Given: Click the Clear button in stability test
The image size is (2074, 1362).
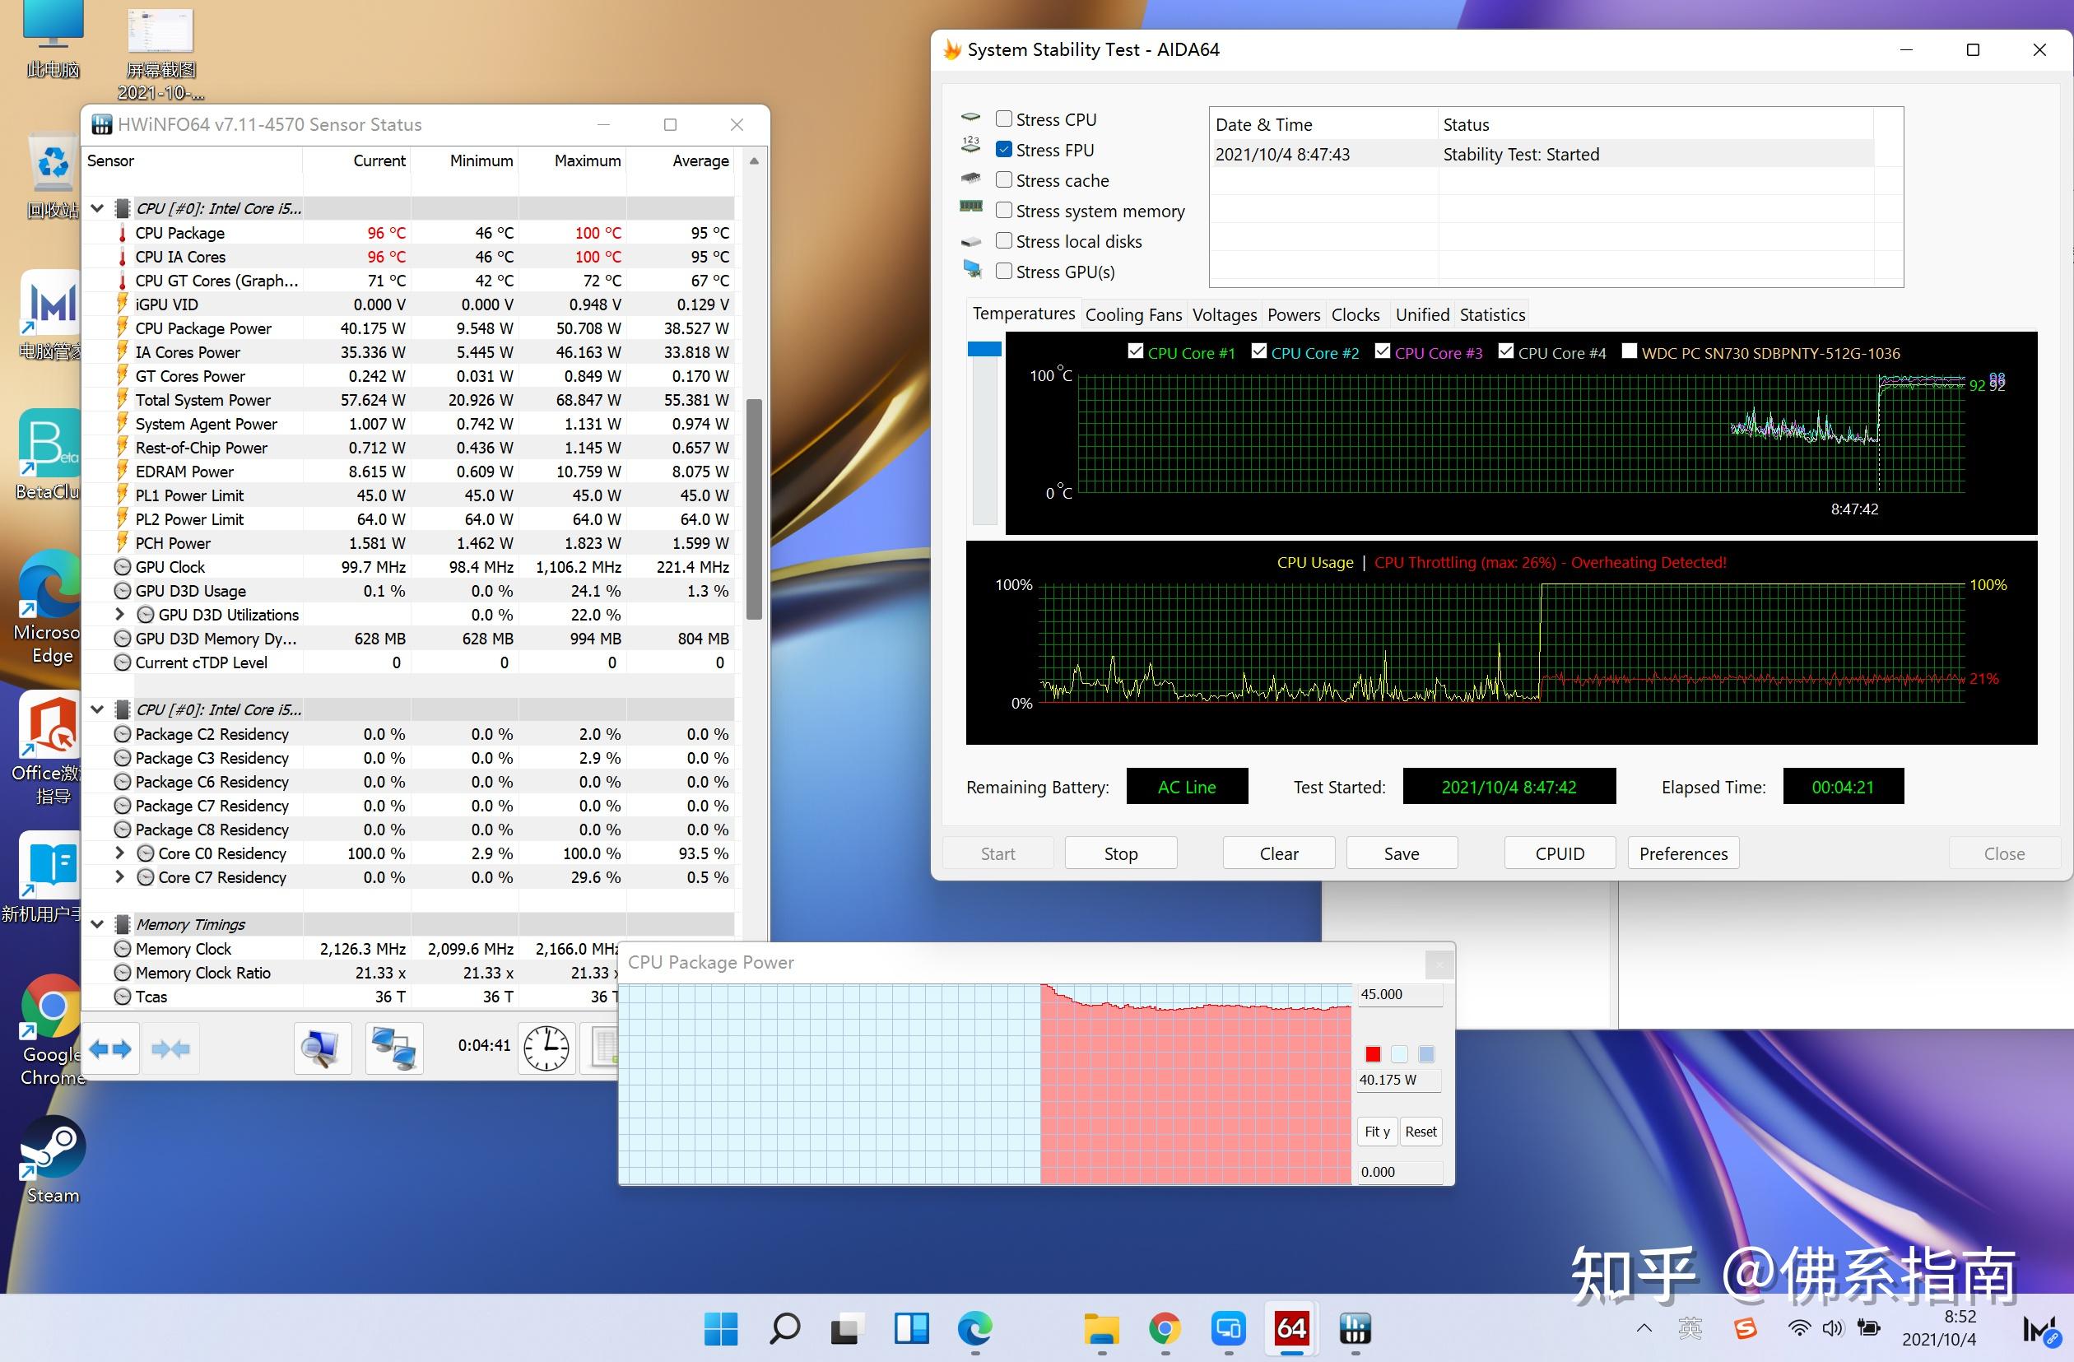Looking at the screenshot, I should click(1276, 853).
